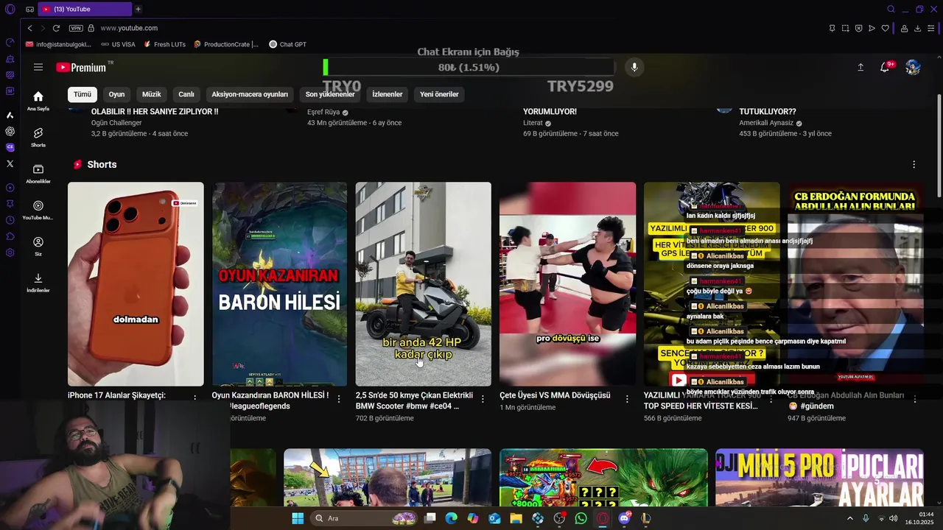Open the Fresh LUTs bookmark
The image size is (943, 530).
(164, 44)
